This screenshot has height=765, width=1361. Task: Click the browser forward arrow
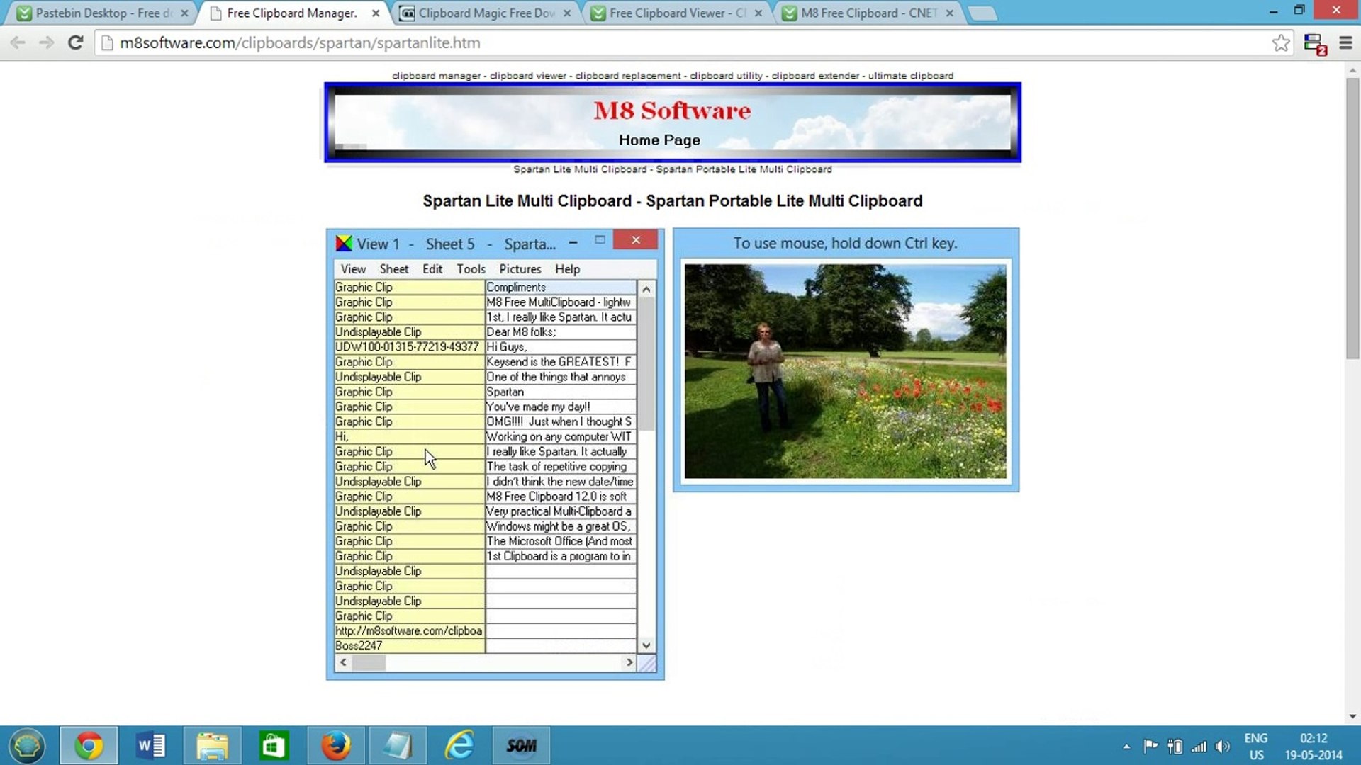pos(47,42)
